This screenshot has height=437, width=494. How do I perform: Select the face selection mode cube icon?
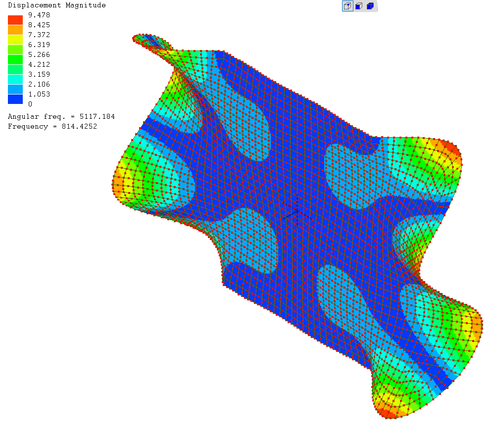click(x=359, y=6)
